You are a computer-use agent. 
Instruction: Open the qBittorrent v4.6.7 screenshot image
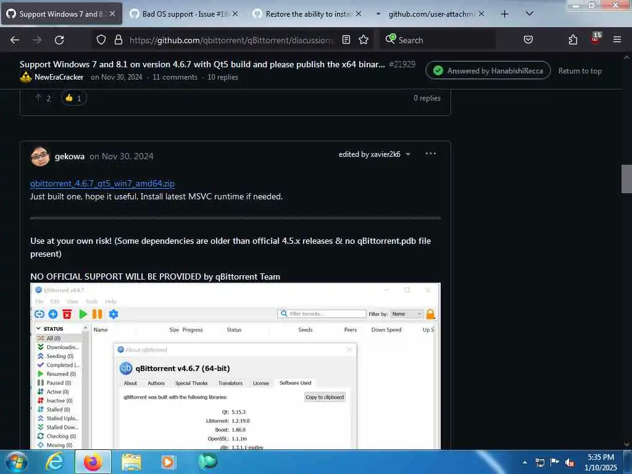click(235, 366)
